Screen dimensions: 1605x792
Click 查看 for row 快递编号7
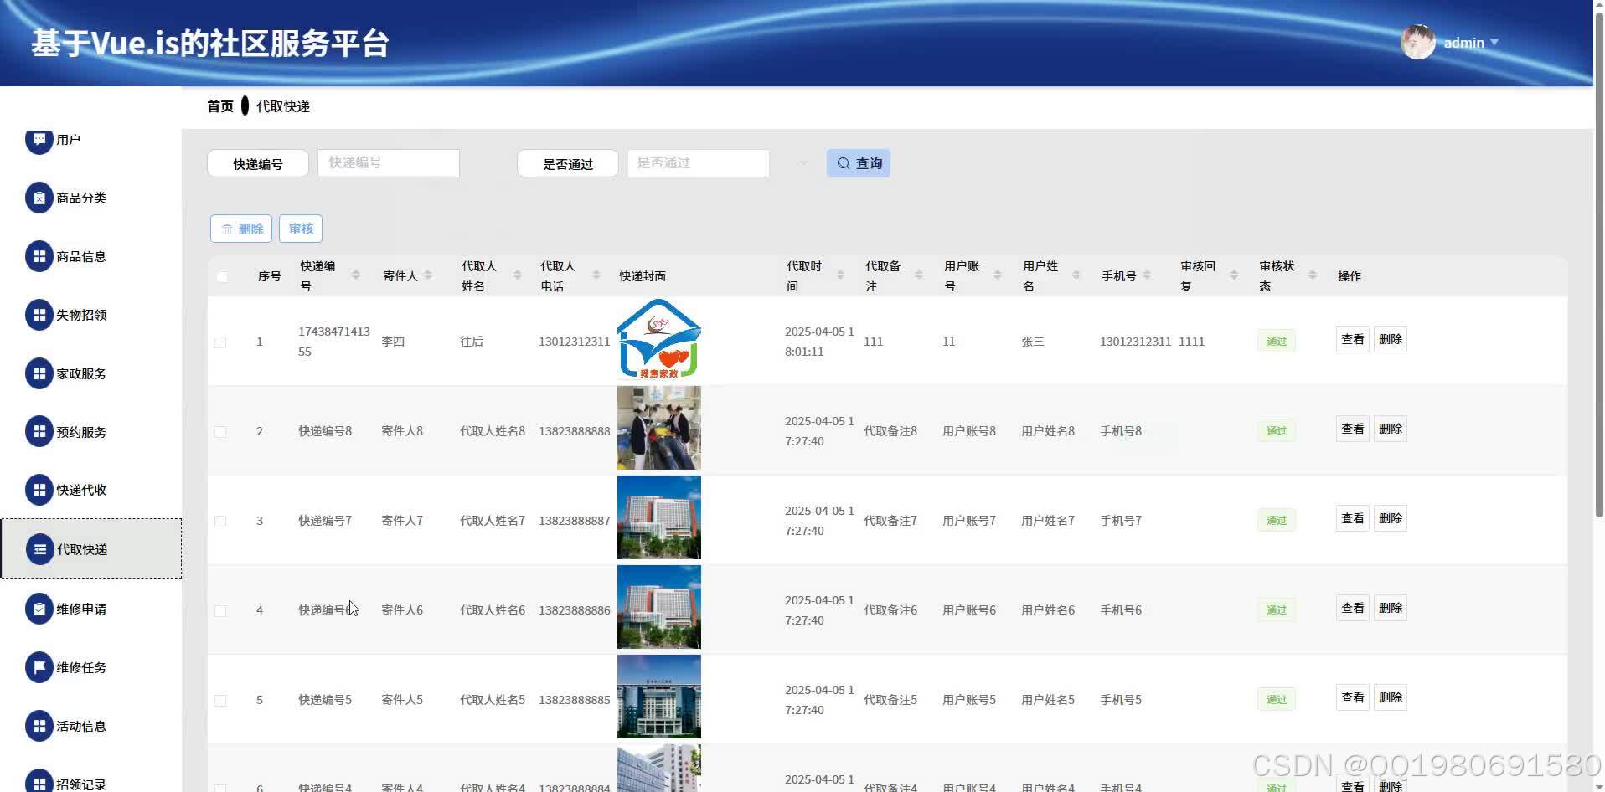click(1353, 518)
